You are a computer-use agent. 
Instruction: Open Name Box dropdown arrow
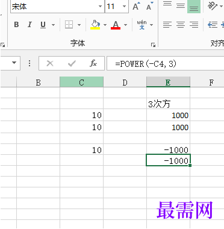[x=14, y=63]
